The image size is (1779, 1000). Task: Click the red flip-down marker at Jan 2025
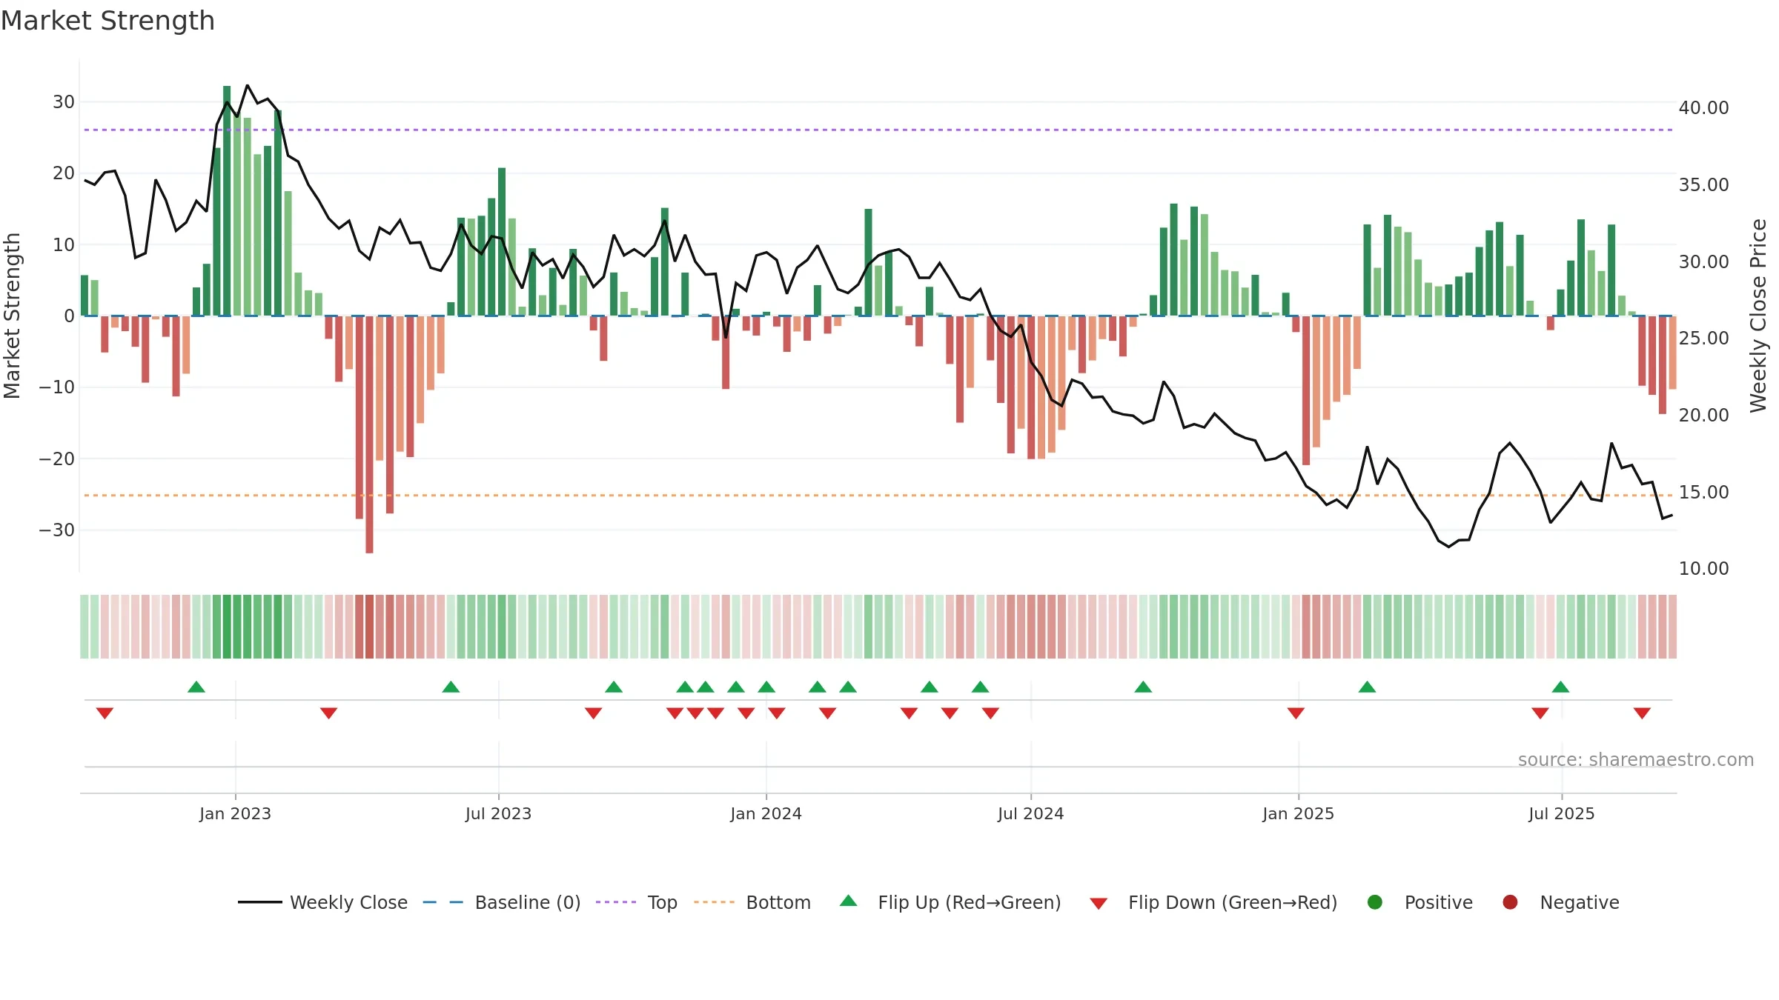pyautogui.click(x=1296, y=713)
